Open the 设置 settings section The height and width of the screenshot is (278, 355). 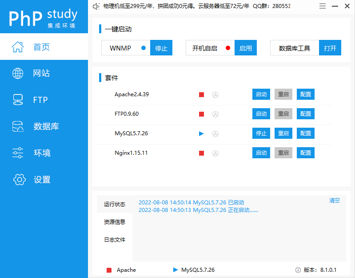(44, 180)
